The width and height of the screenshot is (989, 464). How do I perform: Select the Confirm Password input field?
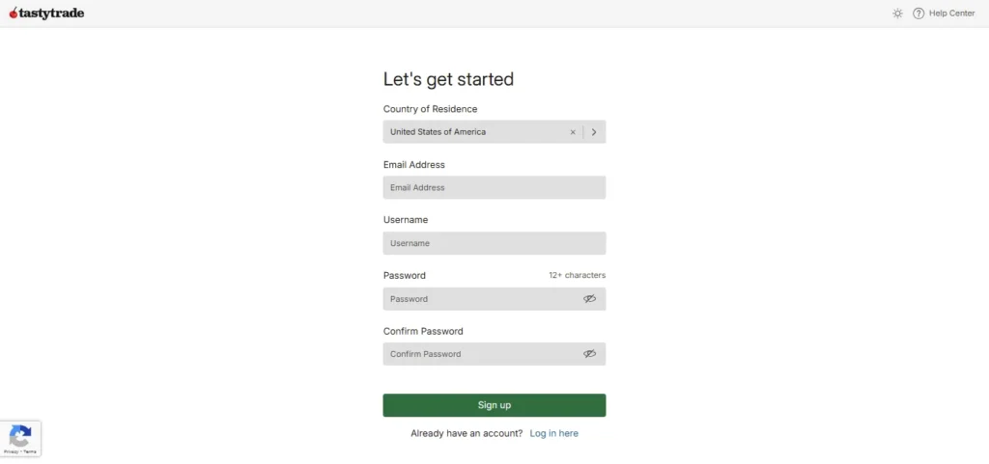481,354
